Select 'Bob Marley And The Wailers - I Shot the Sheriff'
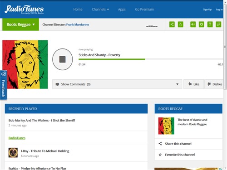The height and width of the screenshot is (170, 227). click(x=42, y=121)
